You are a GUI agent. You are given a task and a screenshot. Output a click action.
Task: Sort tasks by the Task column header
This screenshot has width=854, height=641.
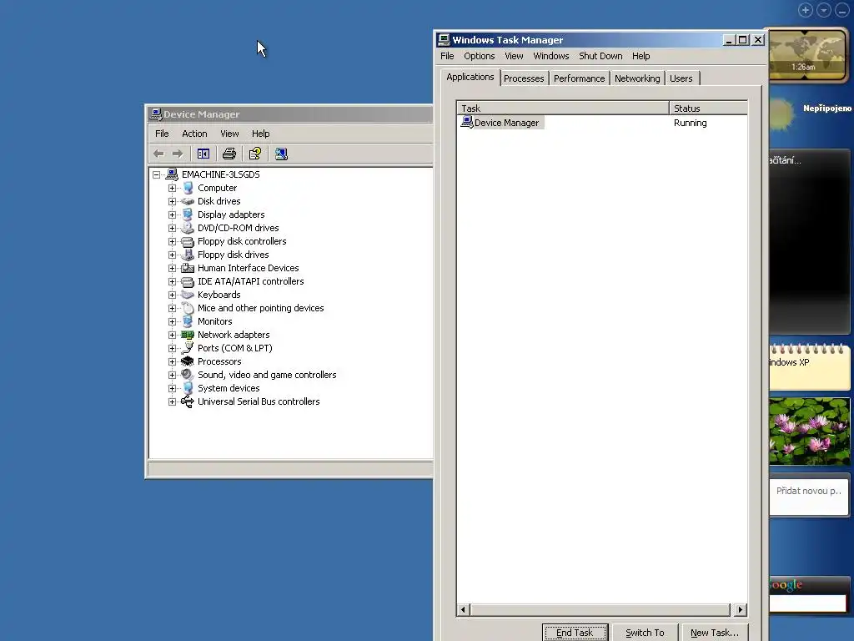point(563,108)
